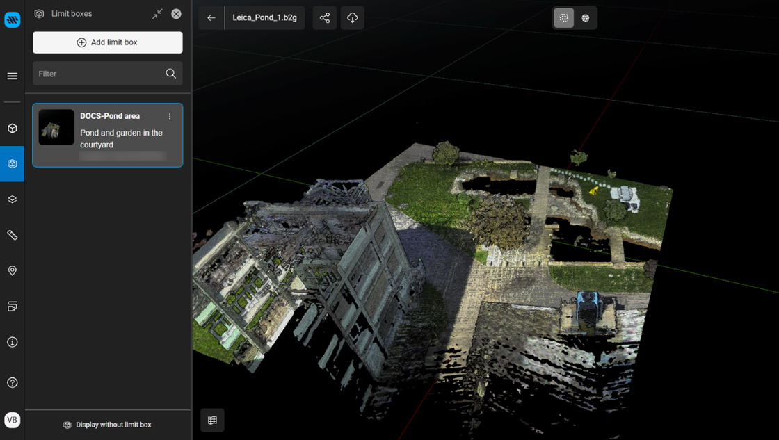This screenshot has width=779, height=440.
Task: Select the active Limit boxes sidebar icon
Action: 13,164
